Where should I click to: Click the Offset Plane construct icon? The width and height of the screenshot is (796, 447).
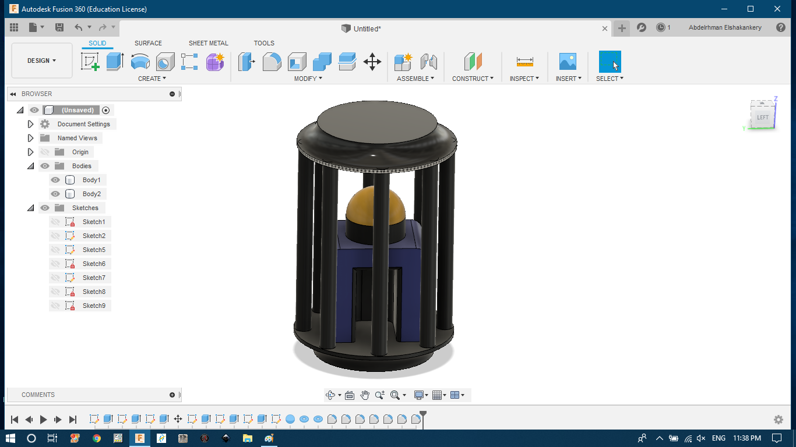(473, 61)
